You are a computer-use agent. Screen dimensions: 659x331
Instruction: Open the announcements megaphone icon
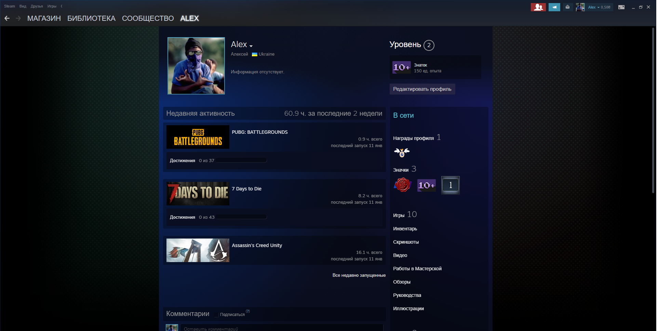point(554,7)
